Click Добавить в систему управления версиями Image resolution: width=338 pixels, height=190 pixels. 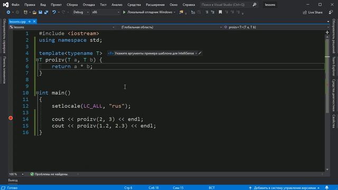pos(284,188)
